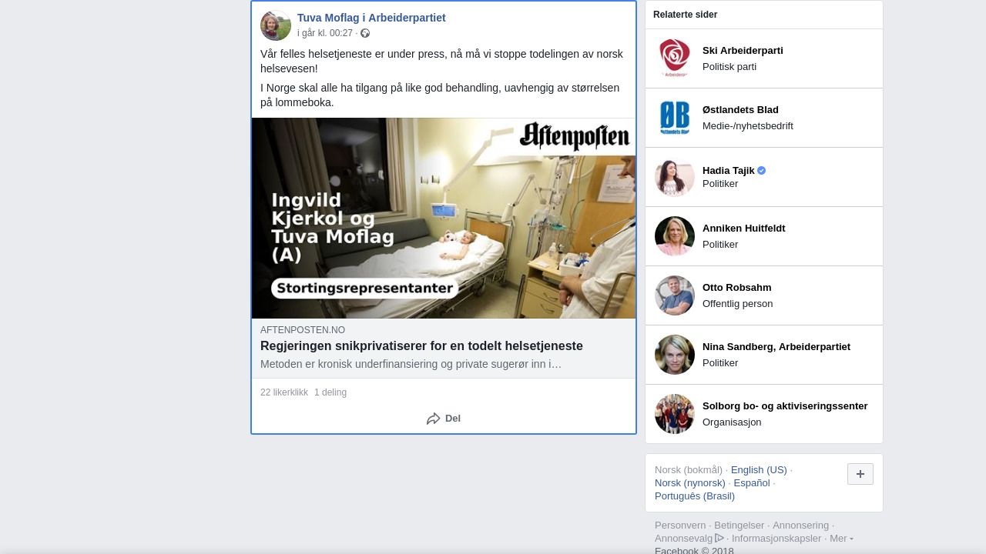
Task: Open the Aftenposten article image
Action: pos(444,218)
